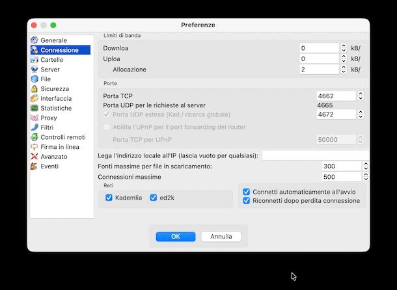Open the Eventi section icon

pos(34,166)
